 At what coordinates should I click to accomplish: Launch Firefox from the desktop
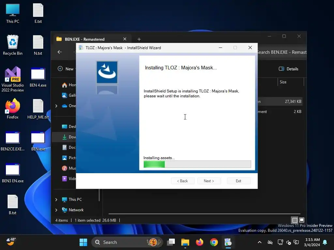click(x=13, y=109)
